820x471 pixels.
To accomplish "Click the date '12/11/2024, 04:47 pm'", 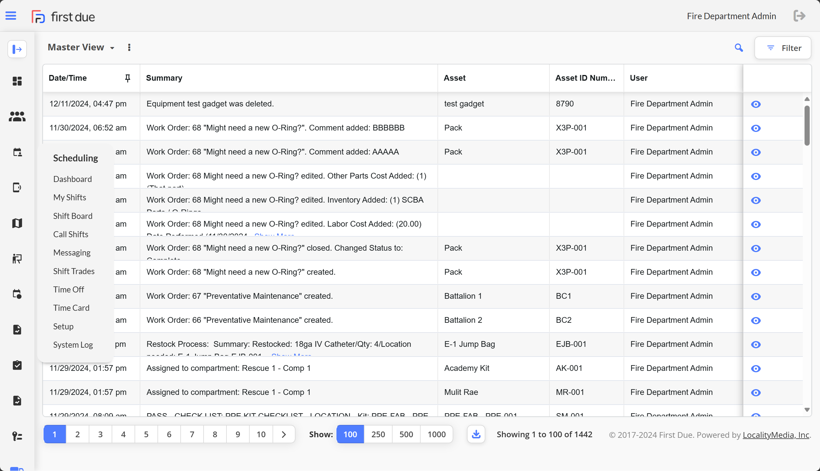I will coord(88,104).
